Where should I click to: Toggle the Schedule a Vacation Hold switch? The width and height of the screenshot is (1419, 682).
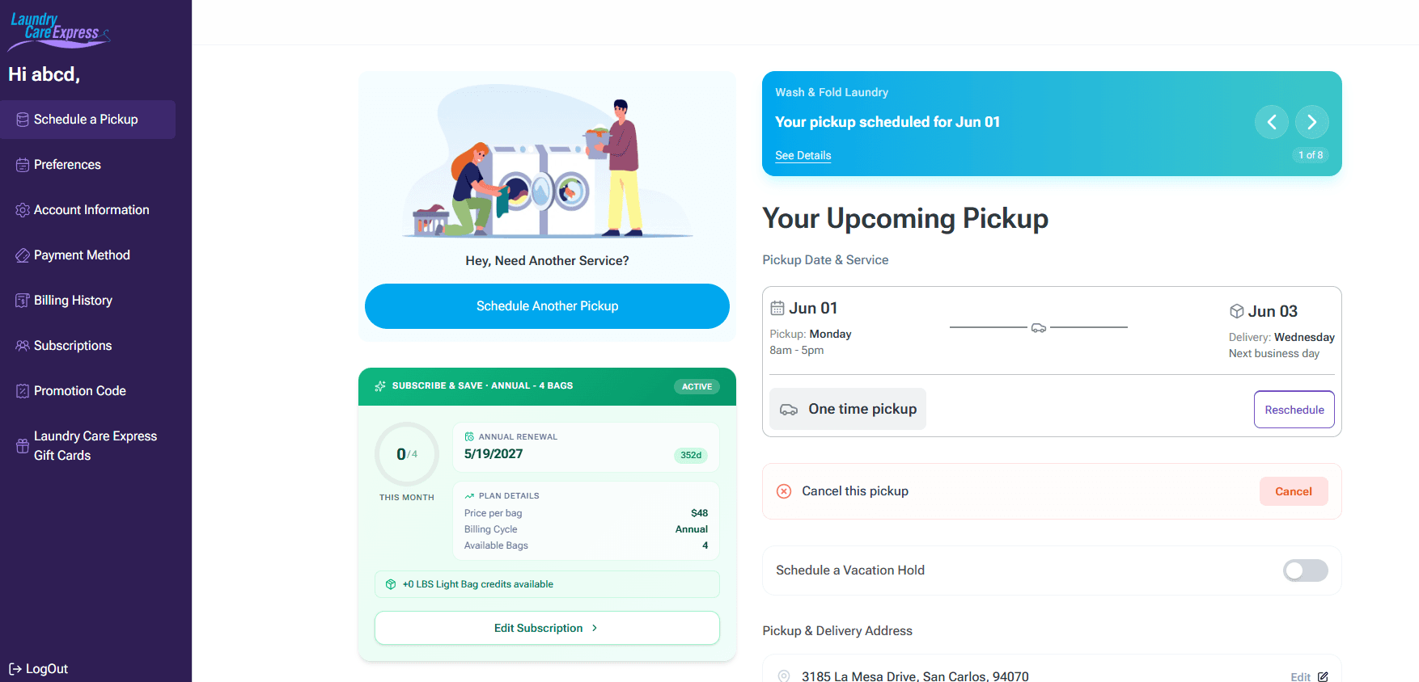coord(1305,570)
